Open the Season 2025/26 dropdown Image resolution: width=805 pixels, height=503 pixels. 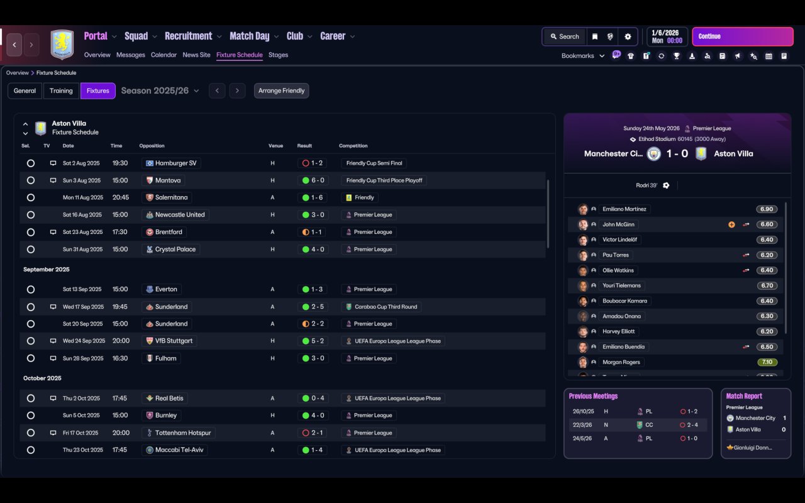(160, 91)
